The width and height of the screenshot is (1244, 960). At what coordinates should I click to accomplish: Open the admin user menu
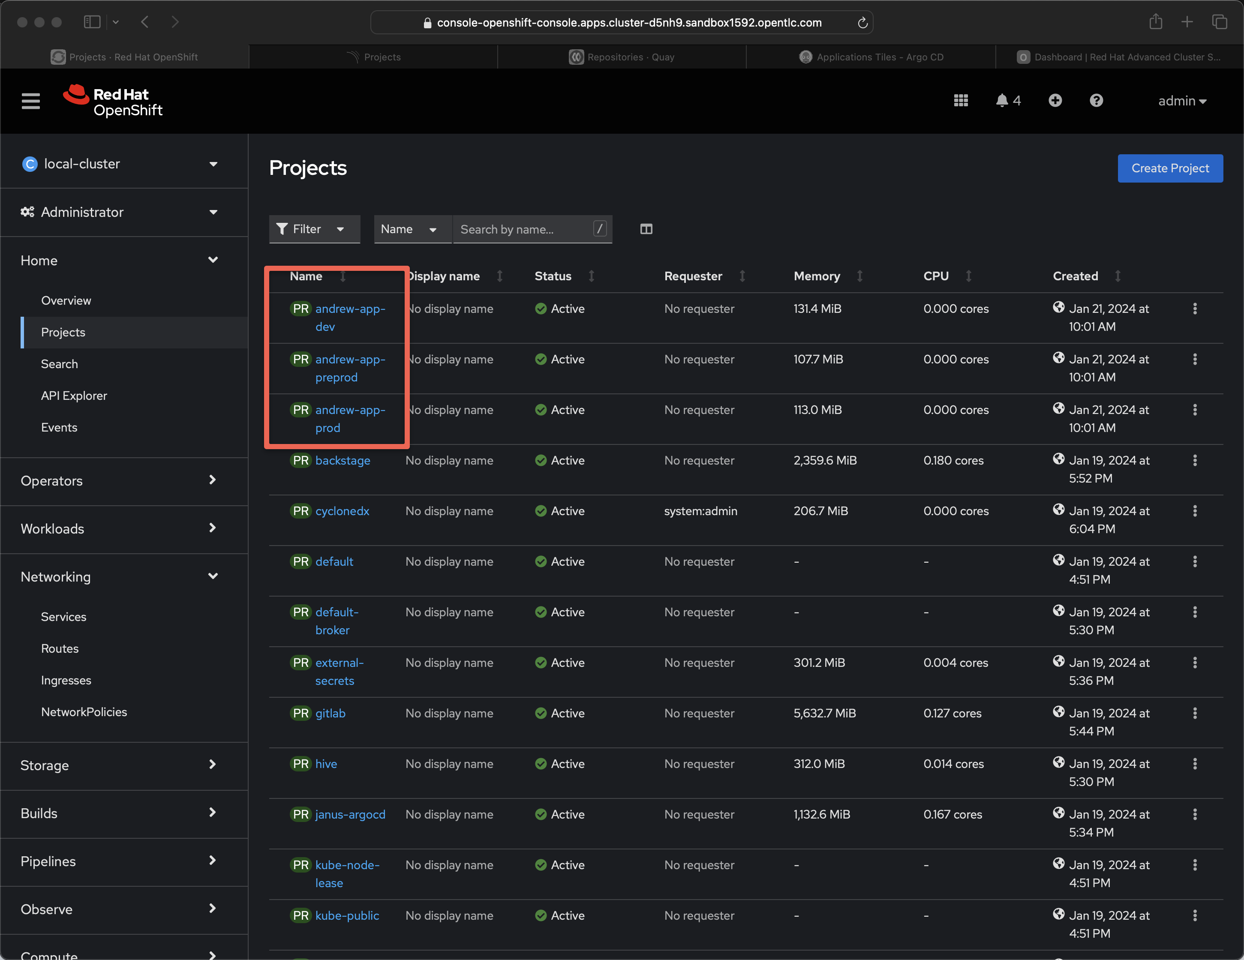1182,101
